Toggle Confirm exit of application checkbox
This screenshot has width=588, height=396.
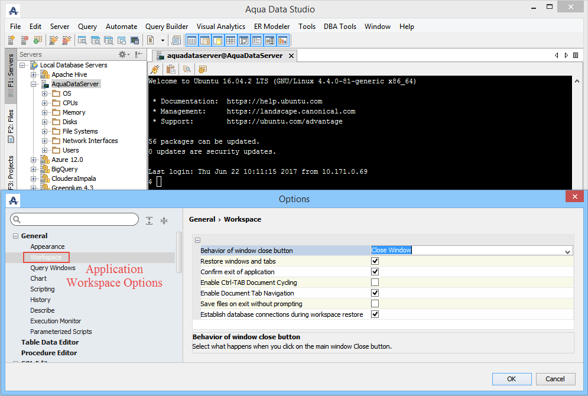point(375,271)
